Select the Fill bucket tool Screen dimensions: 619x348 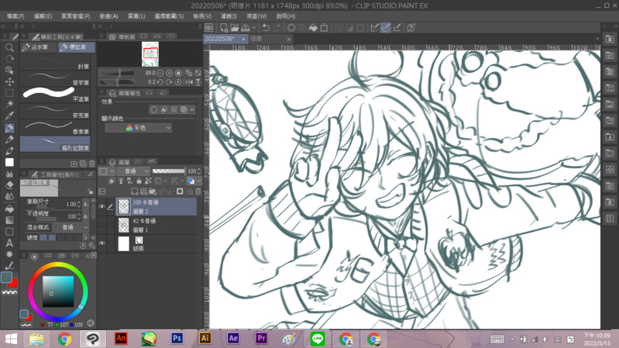click(9, 208)
